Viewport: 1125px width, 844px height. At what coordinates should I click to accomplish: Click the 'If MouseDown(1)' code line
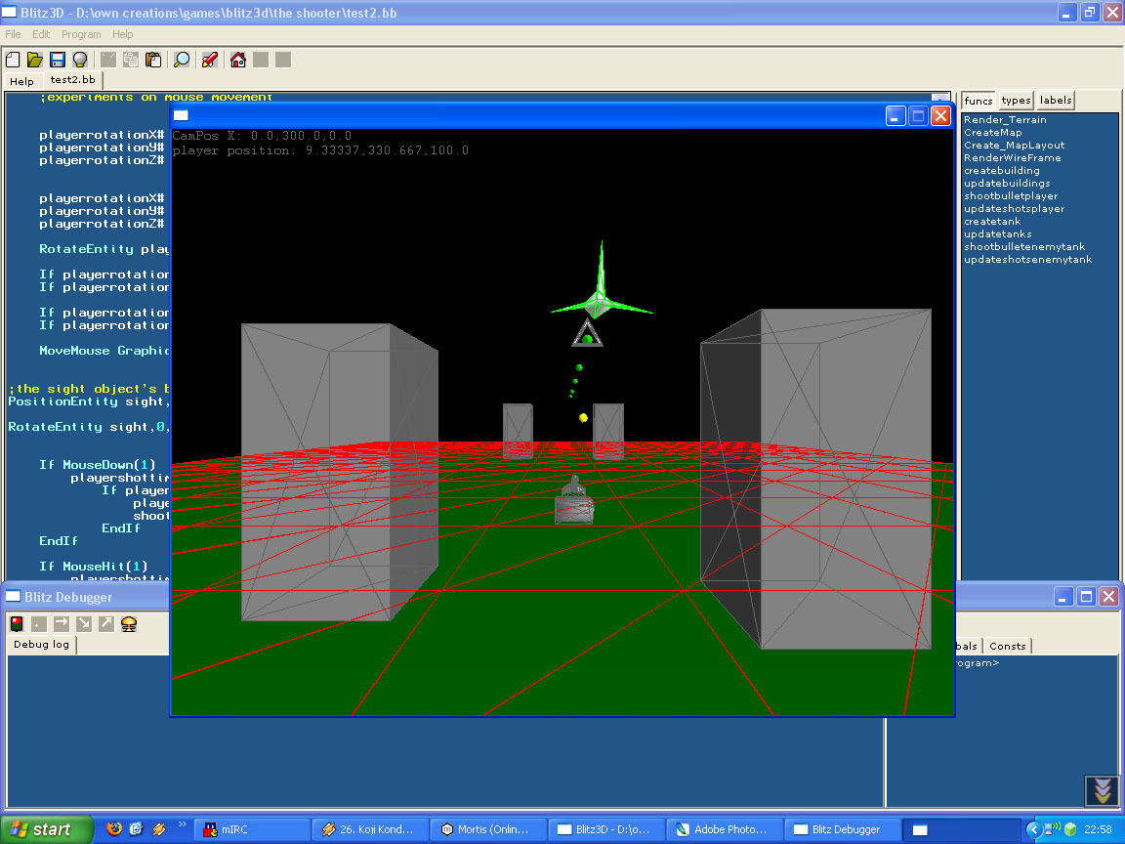click(97, 465)
